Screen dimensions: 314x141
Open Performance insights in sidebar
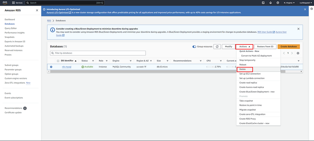point(15,32)
